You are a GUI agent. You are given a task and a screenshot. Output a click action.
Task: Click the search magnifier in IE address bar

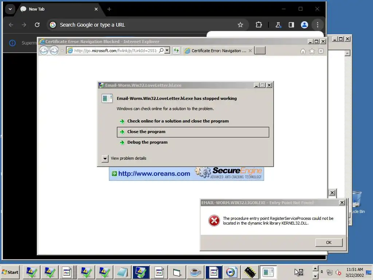click(x=161, y=50)
